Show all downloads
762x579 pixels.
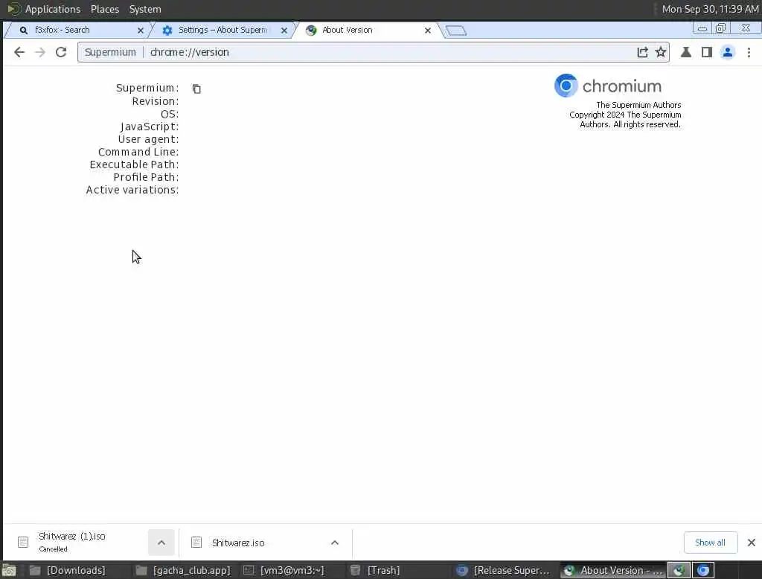[710, 543]
